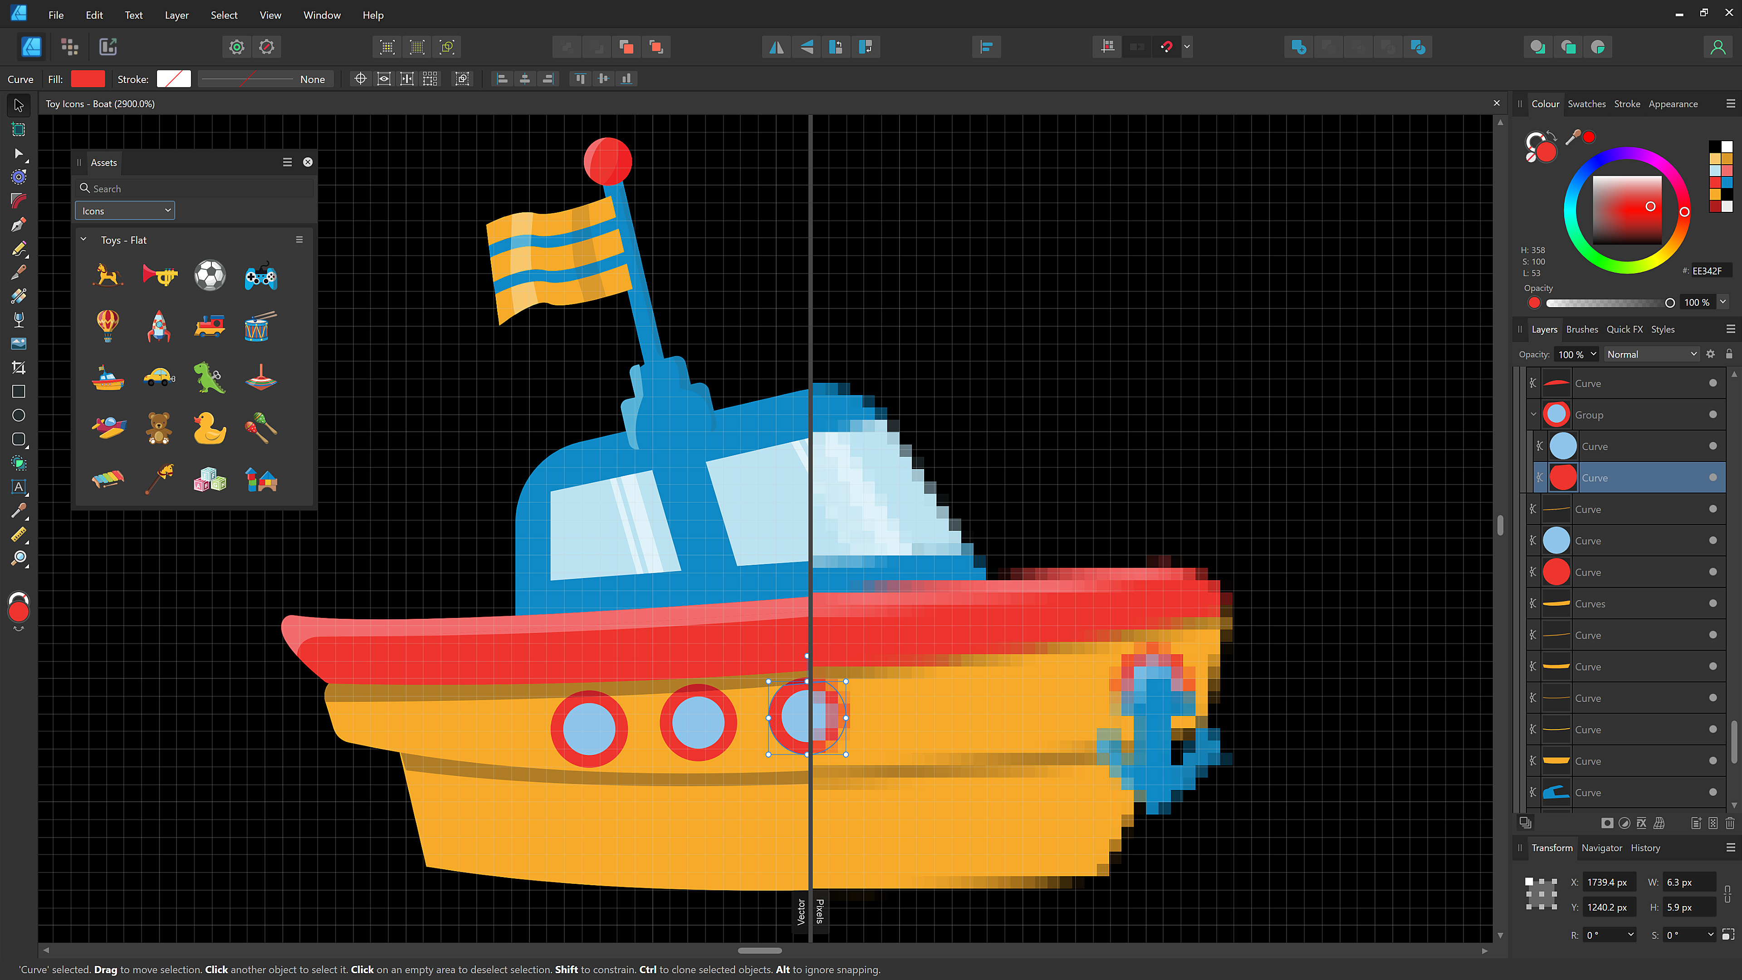Click the no-colour None swatch in Colour panel
Screen dimensions: 1742x980
tap(1530, 157)
